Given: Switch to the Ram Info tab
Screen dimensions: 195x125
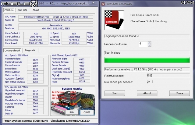Looking at the screenshot, I should pos(22,10).
